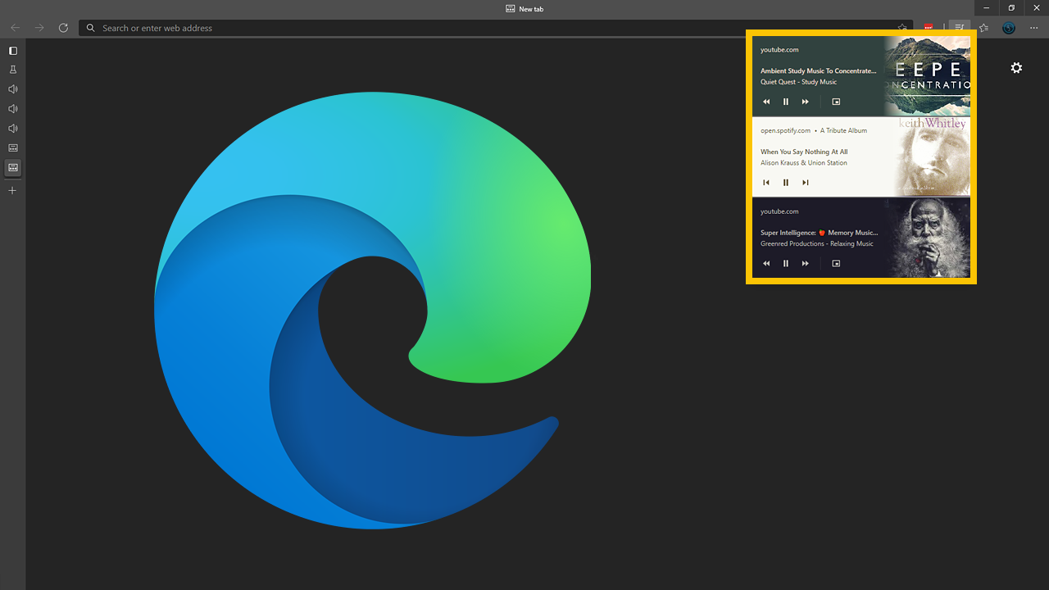This screenshot has height=590, width=1049.
Task: Click 'Super Intelligence: Memory Music...' title
Action: pyautogui.click(x=819, y=233)
